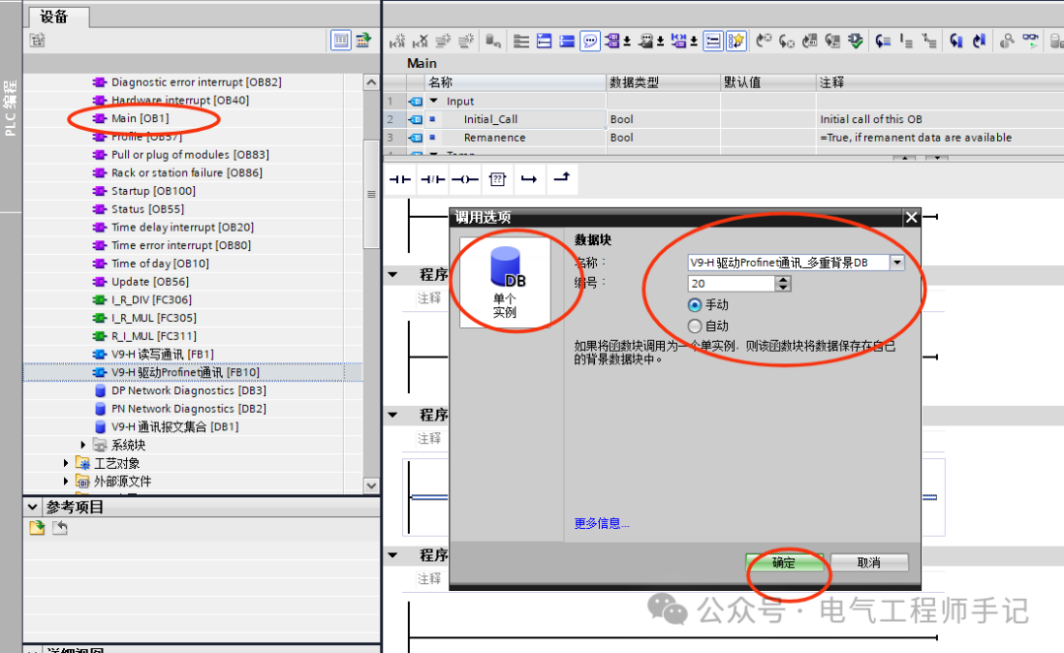Select V9-H 读写通讯 [FB1] block
Screen dimensions: 1064x653
(163, 354)
